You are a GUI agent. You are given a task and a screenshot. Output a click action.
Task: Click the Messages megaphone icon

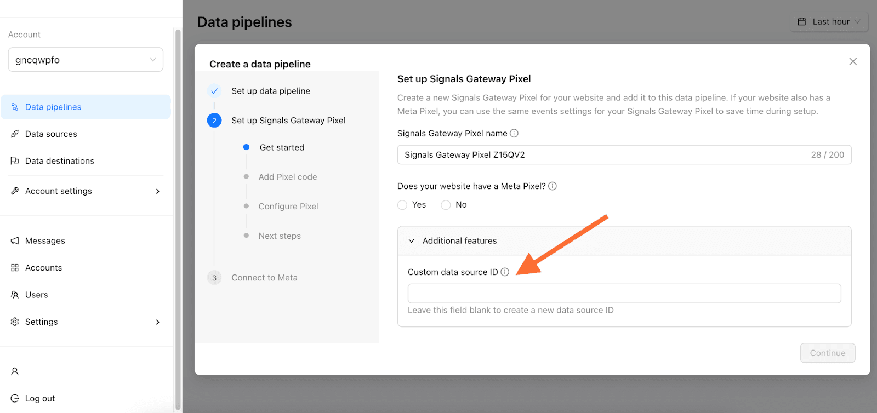tap(15, 240)
